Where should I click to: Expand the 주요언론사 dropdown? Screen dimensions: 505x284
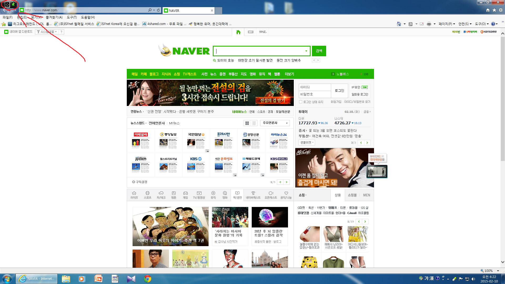(x=275, y=123)
